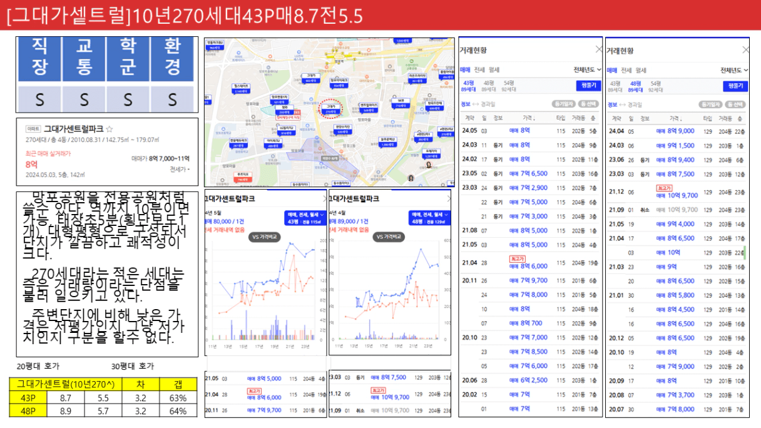This screenshot has width=761, height=428.
Task: Click the 351세대 map marker
Action: pyautogui.click(x=418, y=79)
